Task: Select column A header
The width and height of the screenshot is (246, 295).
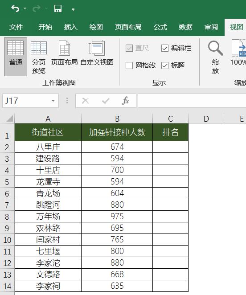Action: point(48,119)
